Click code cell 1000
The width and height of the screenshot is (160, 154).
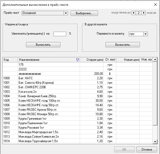point(10,78)
